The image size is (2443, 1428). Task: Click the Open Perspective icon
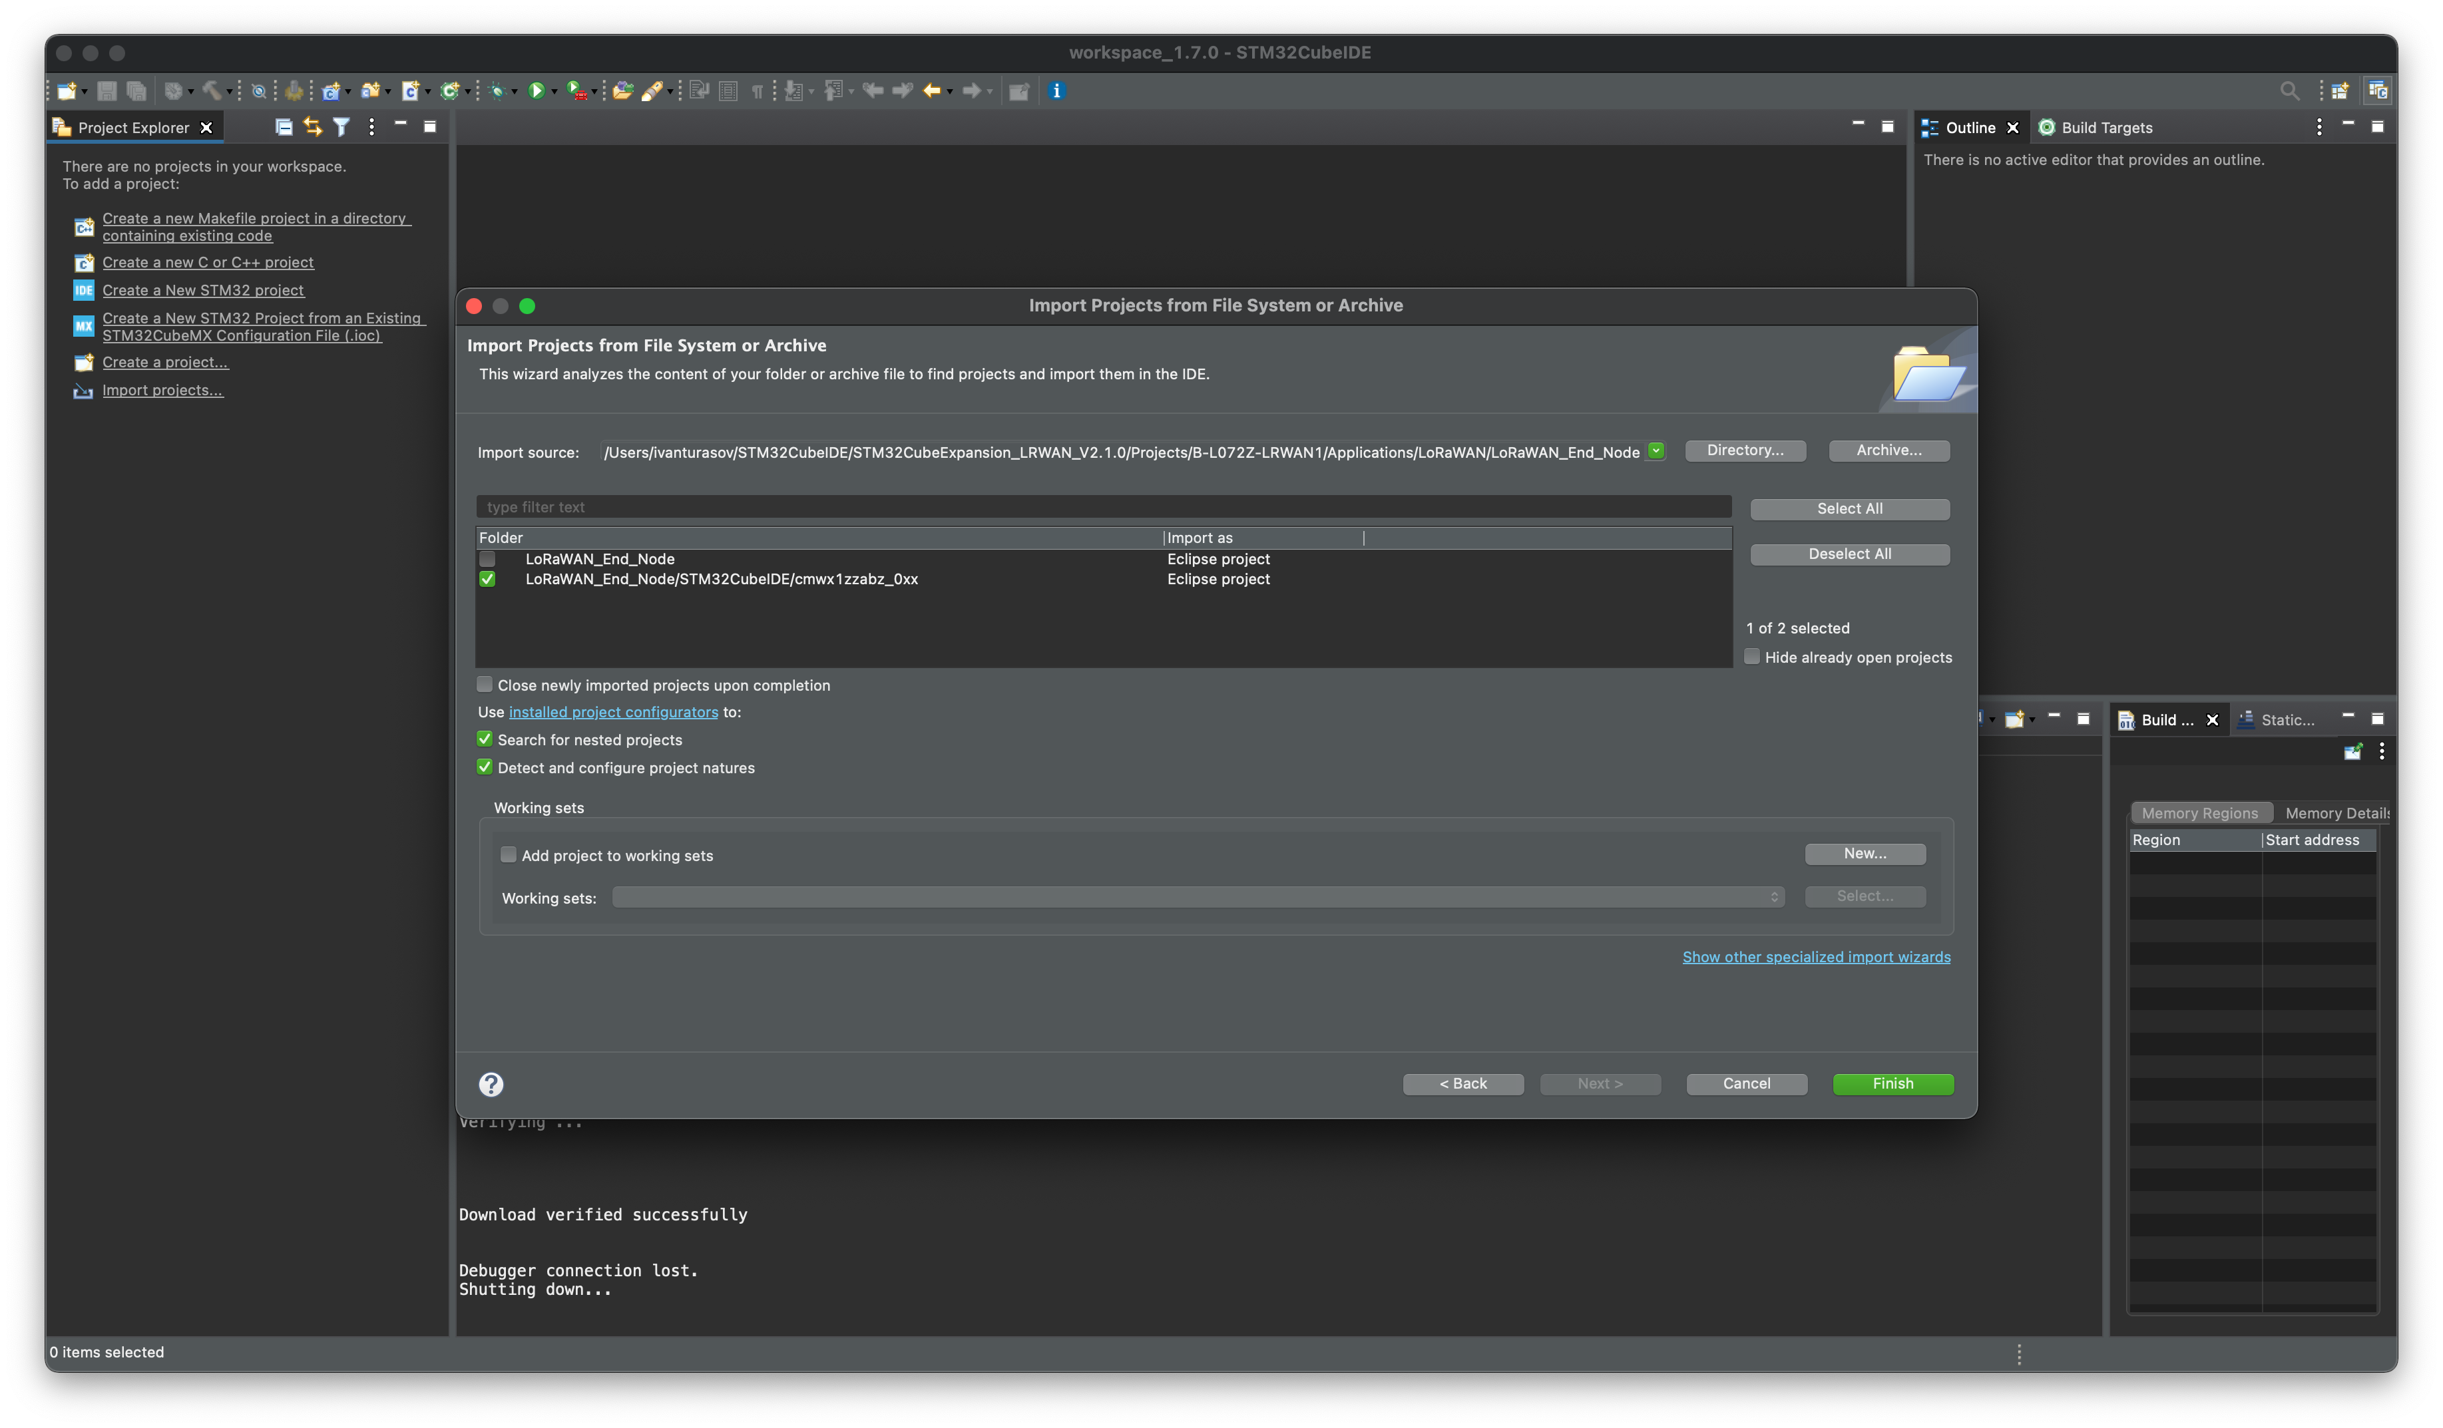pos(2340,91)
